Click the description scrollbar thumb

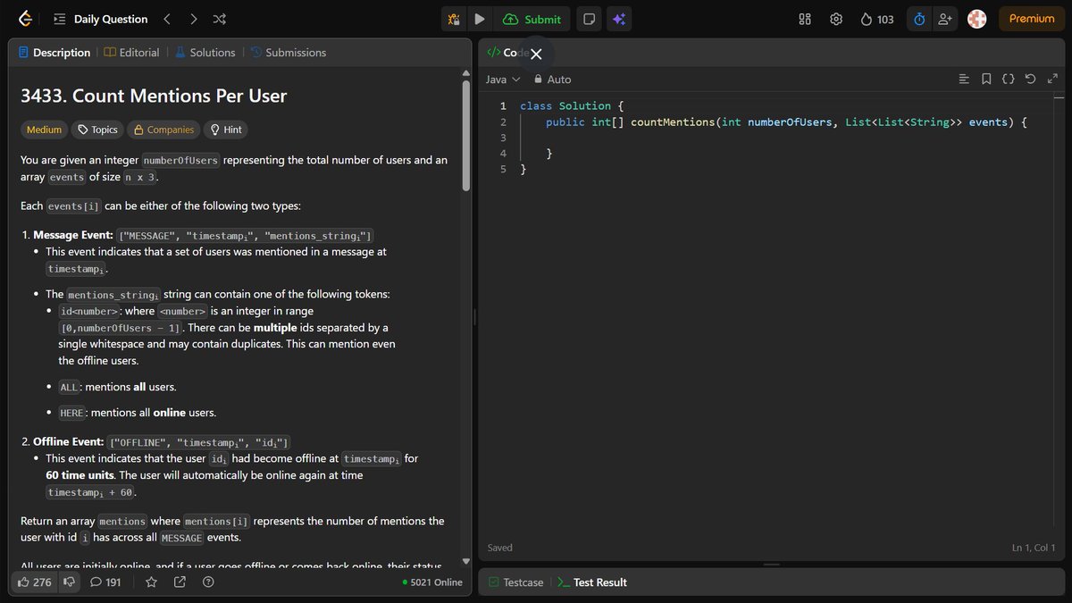pyautogui.click(x=465, y=135)
